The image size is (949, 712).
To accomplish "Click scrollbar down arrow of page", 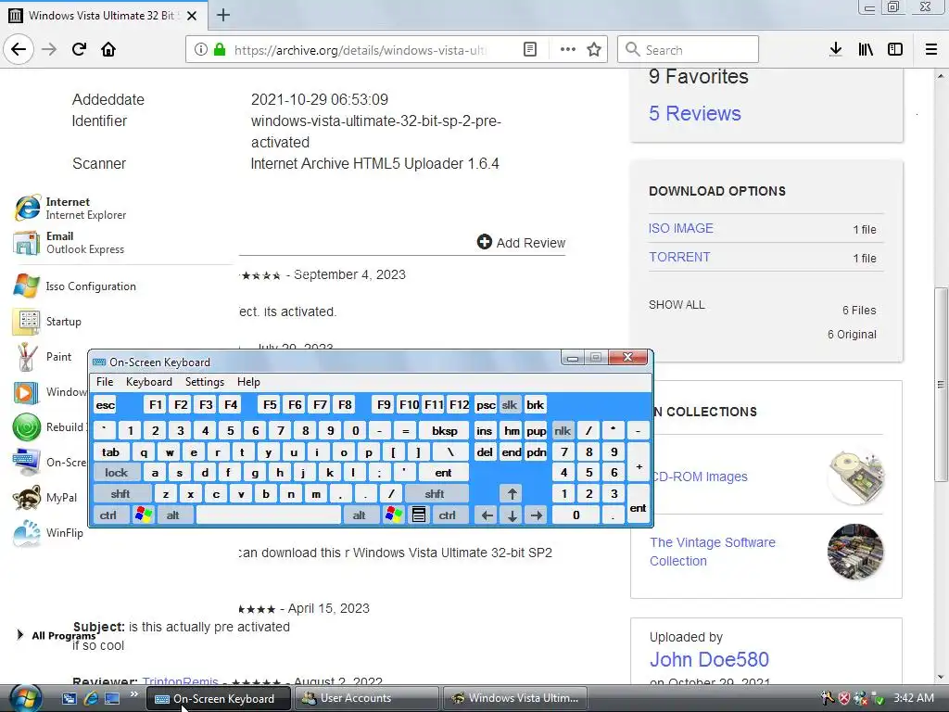I will point(940,677).
